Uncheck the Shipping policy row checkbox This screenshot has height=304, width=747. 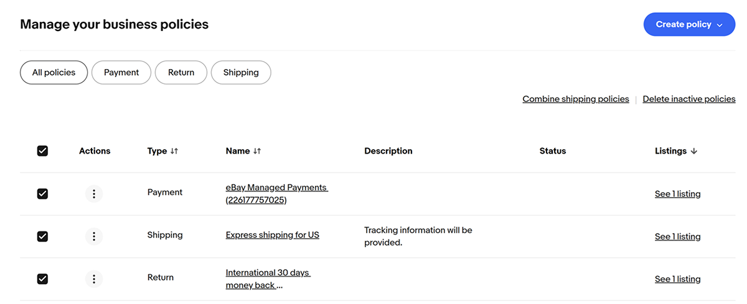(42, 236)
